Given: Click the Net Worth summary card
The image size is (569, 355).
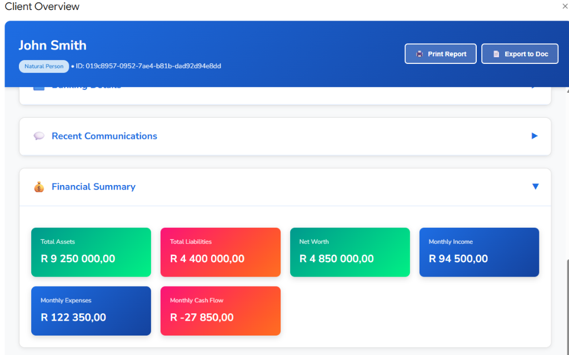Looking at the screenshot, I should coord(350,252).
